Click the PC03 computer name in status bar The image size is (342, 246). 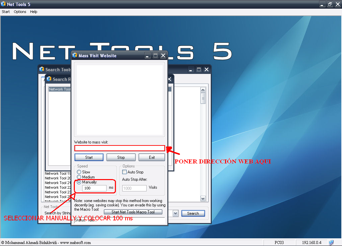(x=279, y=243)
